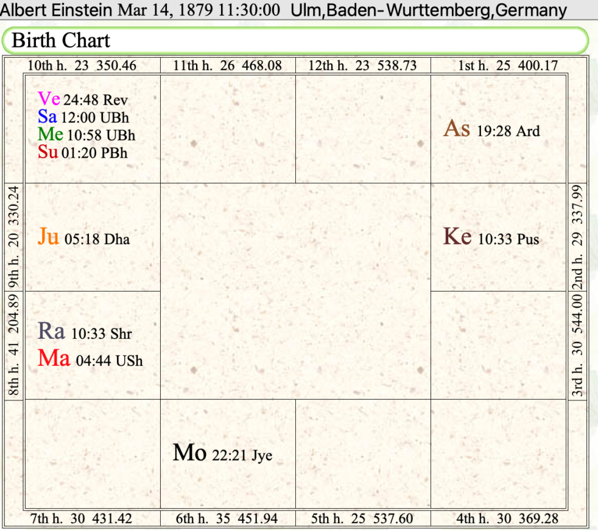Click the Mars entry 'Ma 04:44 USh'
The image size is (598, 530).
click(90, 358)
